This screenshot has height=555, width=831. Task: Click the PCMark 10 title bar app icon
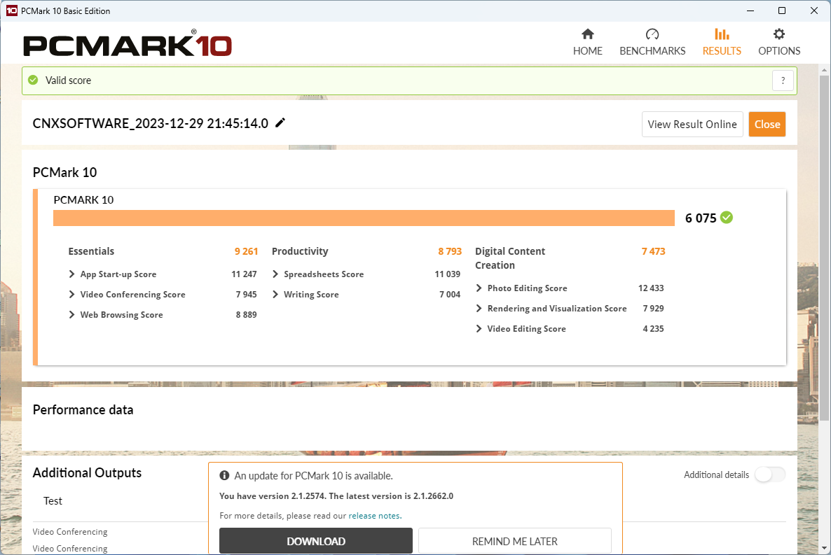click(12, 10)
